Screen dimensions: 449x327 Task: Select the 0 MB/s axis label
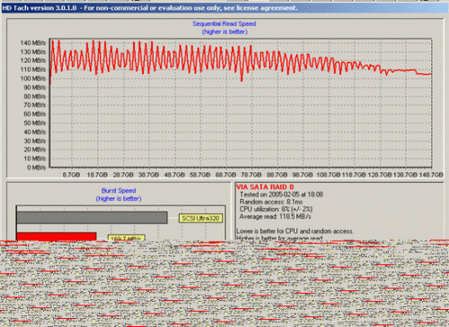36,168
